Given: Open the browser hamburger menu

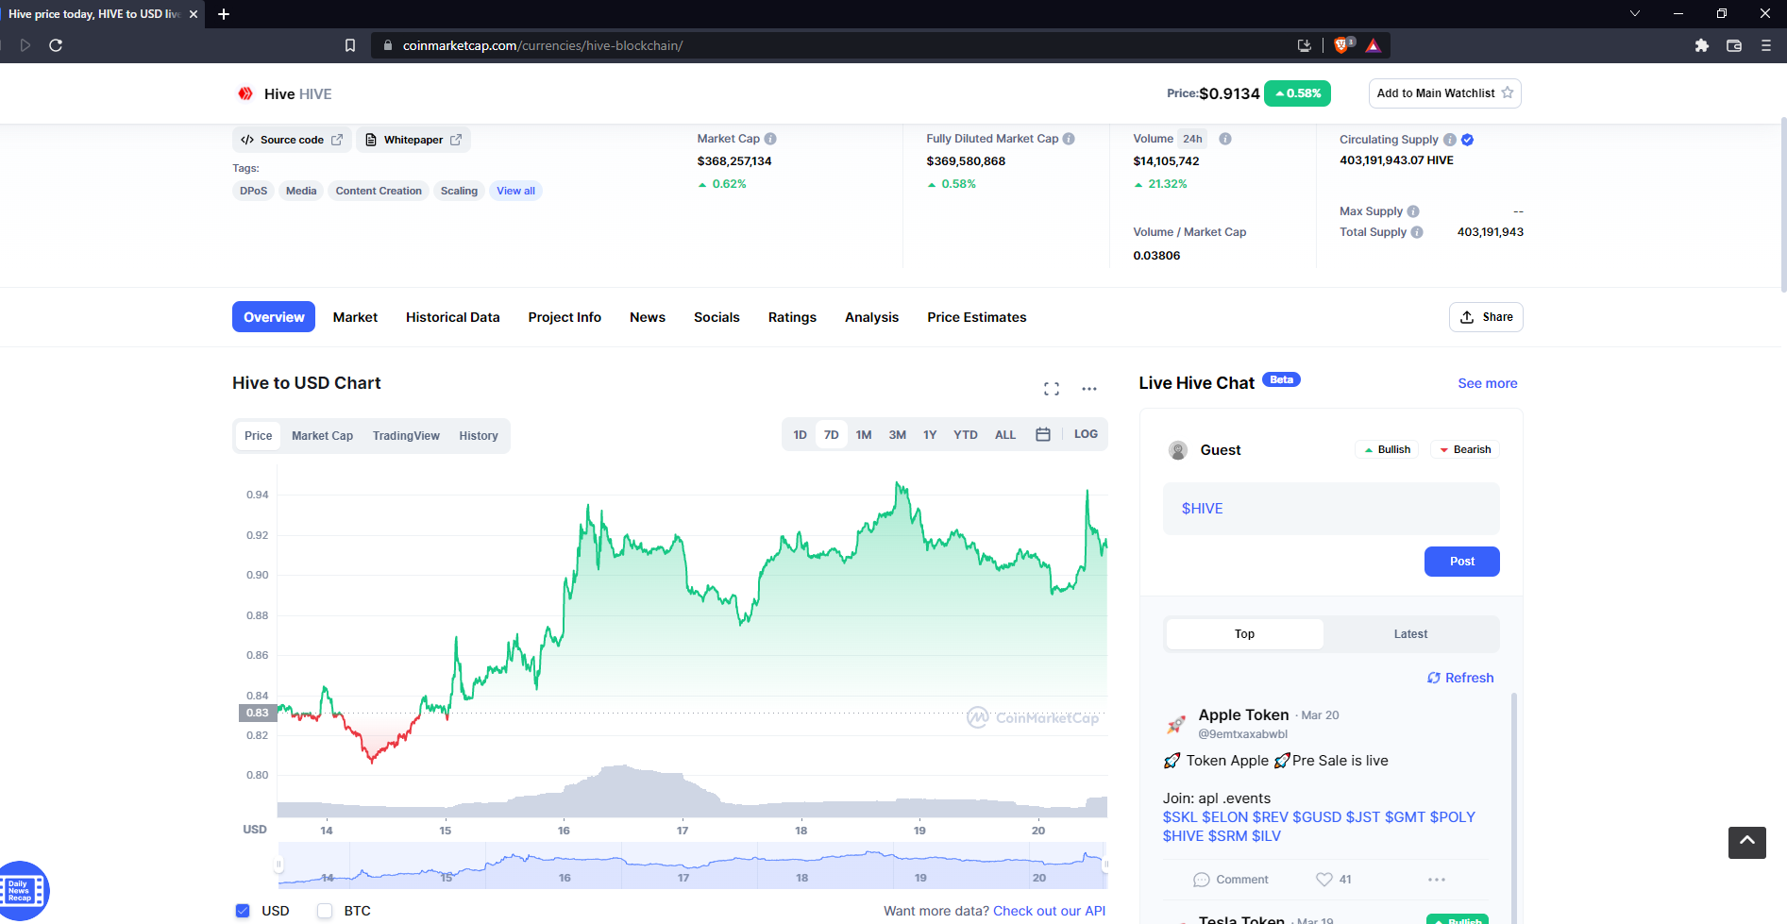Looking at the screenshot, I should (1766, 45).
